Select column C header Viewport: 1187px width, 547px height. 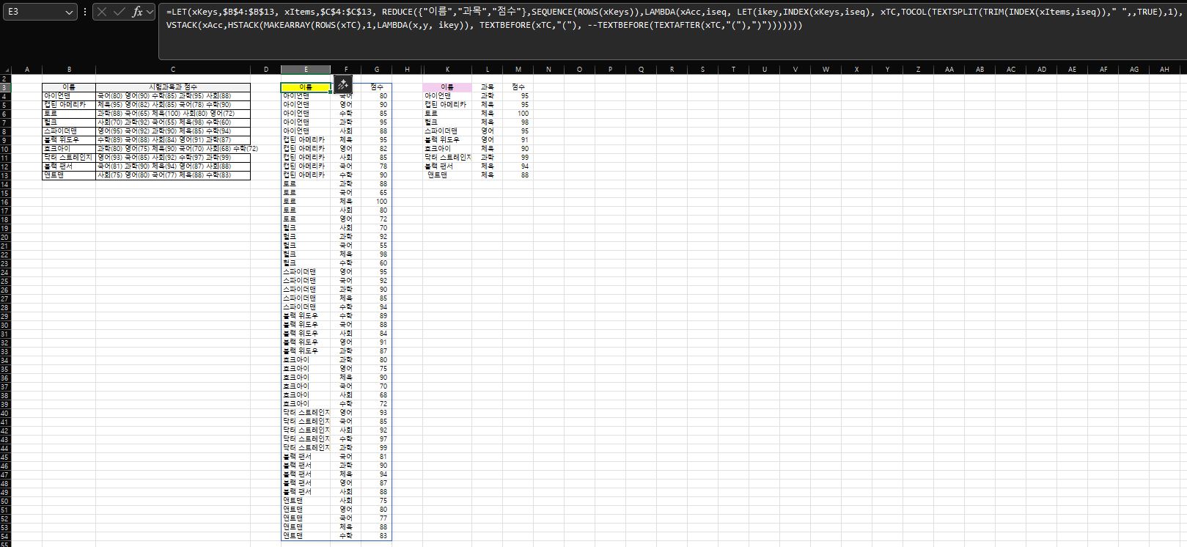pos(173,70)
